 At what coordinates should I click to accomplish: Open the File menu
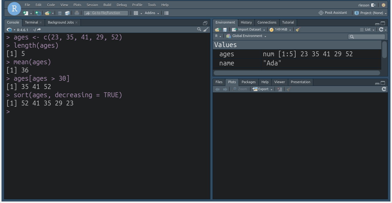[x=28, y=5]
